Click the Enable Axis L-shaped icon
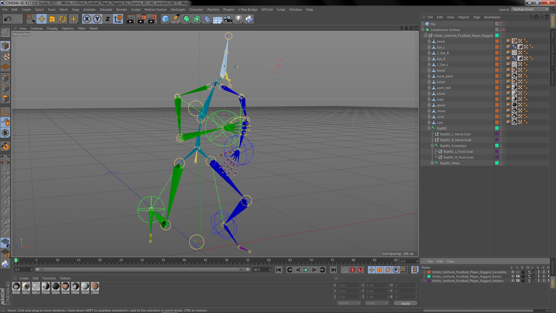 [x=5, y=112]
